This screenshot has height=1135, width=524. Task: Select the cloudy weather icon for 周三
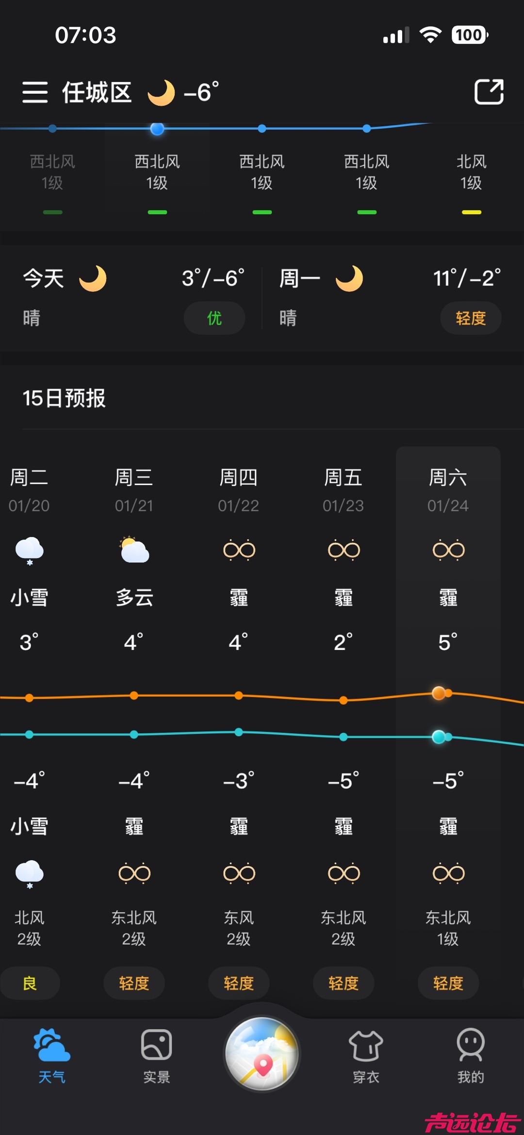click(134, 550)
